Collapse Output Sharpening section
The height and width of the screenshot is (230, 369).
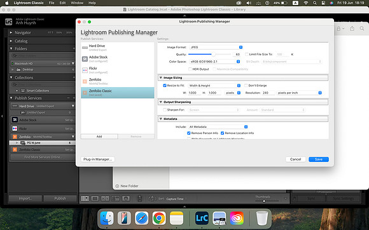161,102
